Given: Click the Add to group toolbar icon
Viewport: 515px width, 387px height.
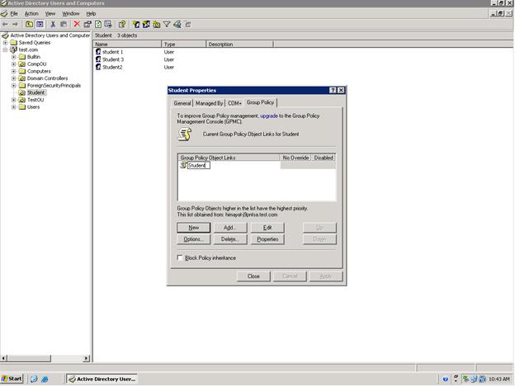Looking at the screenshot, I should click(188, 24).
